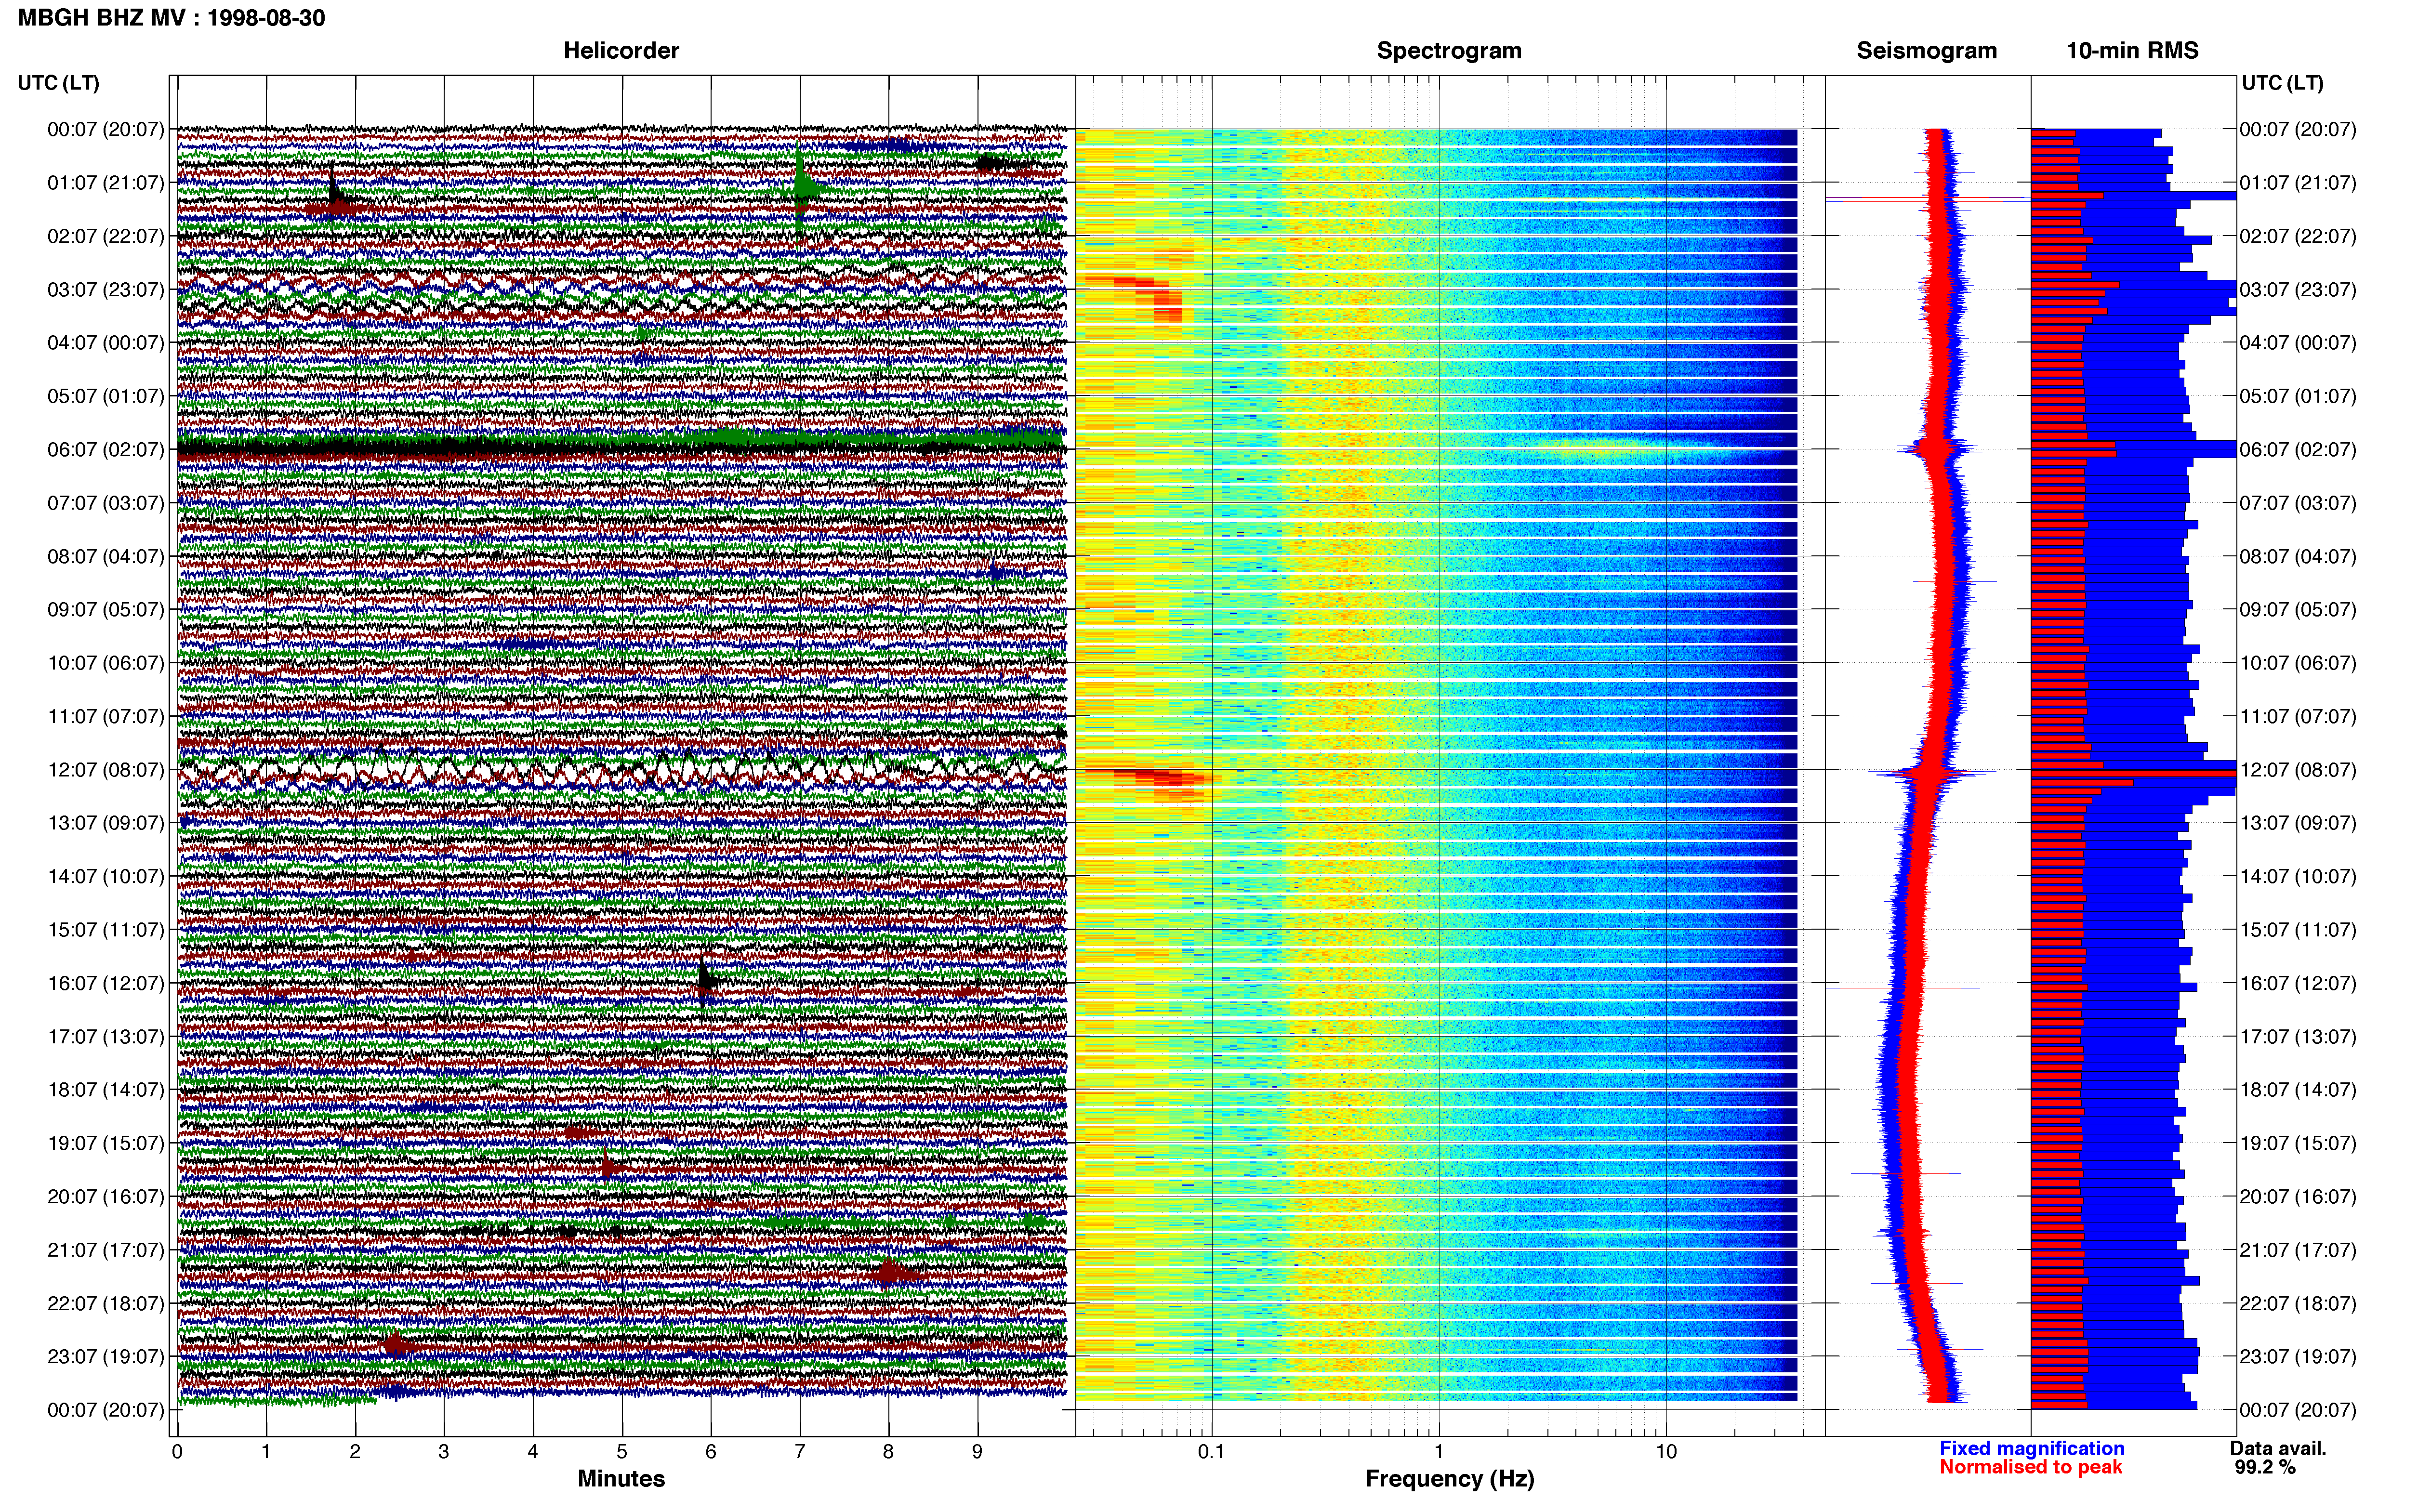Click the 'Fixed magnification' legend text
The height and width of the screenshot is (1512, 2418).
coord(2031,1448)
